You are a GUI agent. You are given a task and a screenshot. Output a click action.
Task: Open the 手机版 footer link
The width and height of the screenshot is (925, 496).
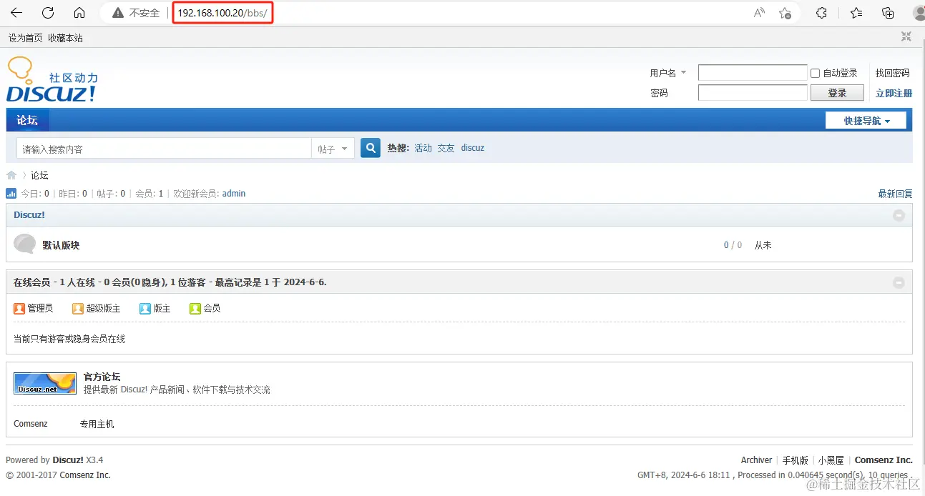(x=795, y=460)
